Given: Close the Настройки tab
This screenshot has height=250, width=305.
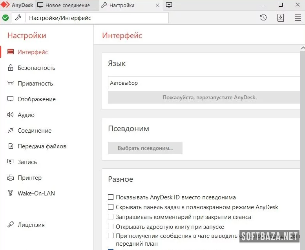Looking at the screenshot, I should (x=157, y=5).
